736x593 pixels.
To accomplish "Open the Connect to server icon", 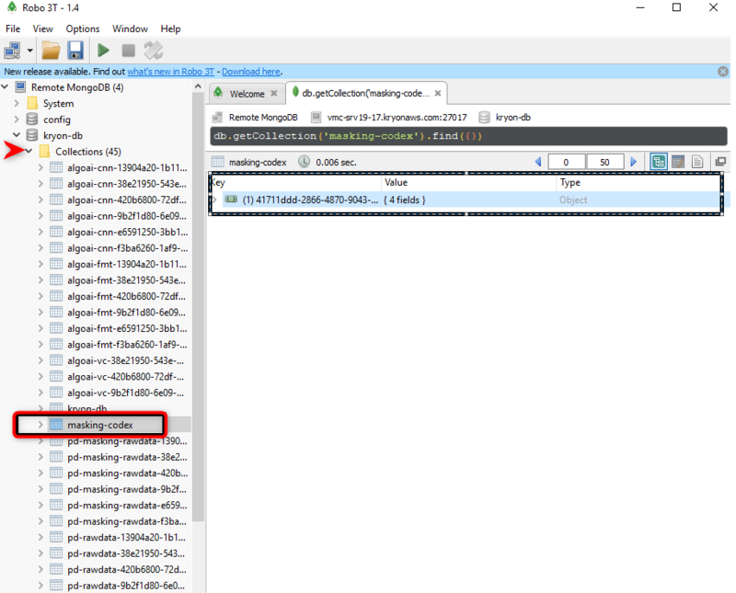I will [12, 51].
